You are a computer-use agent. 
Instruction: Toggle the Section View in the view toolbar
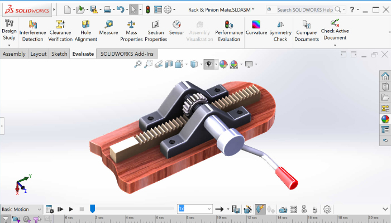click(169, 64)
